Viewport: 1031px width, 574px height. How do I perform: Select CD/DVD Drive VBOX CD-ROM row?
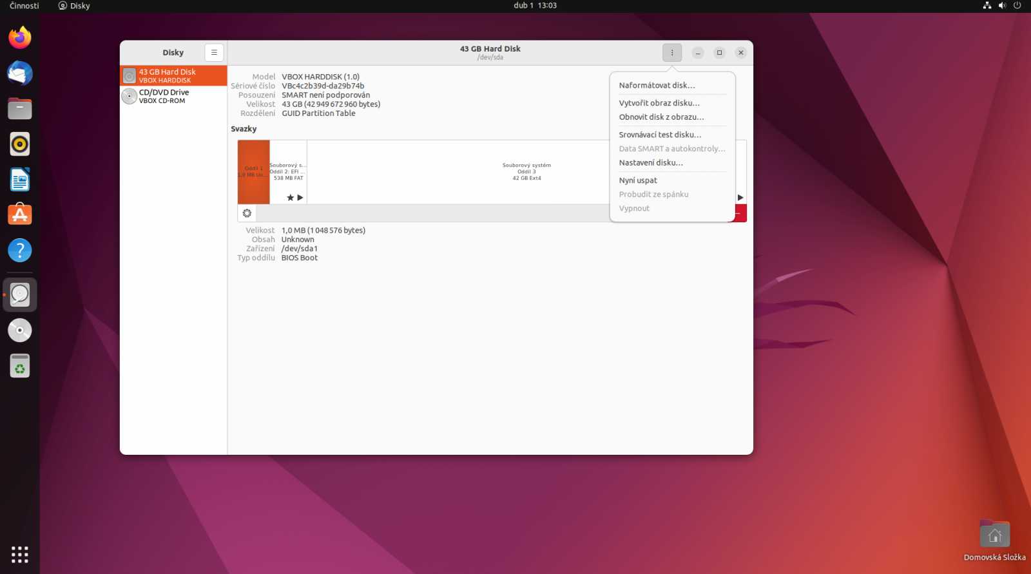pyautogui.click(x=173, y=96)
